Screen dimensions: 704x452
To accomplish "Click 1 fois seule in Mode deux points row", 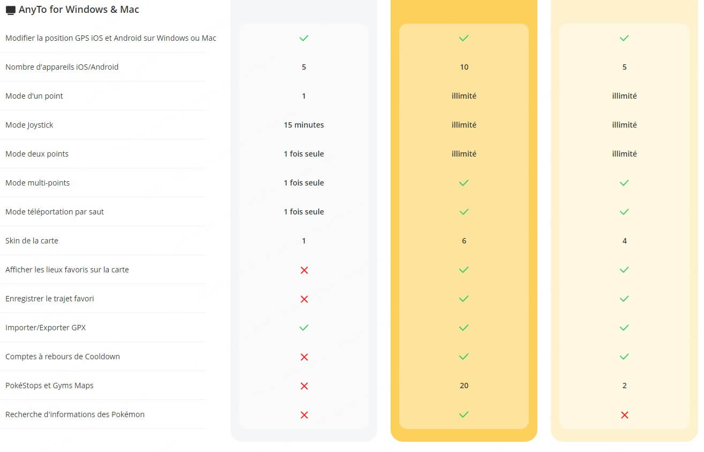I will (304, 154).
